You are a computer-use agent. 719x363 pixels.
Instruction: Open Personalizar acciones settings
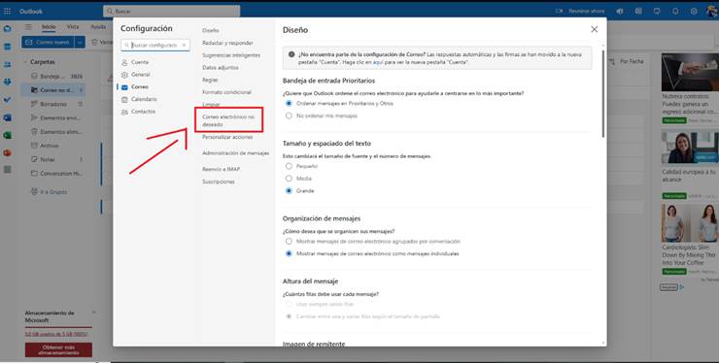click(x=227, y=137)
